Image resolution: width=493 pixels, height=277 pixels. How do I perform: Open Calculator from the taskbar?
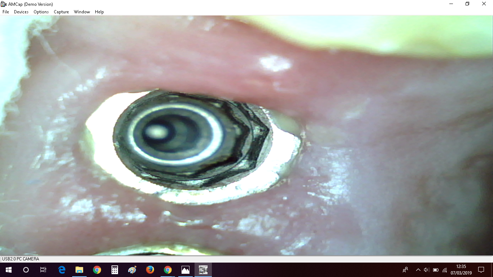coord(115,270)
